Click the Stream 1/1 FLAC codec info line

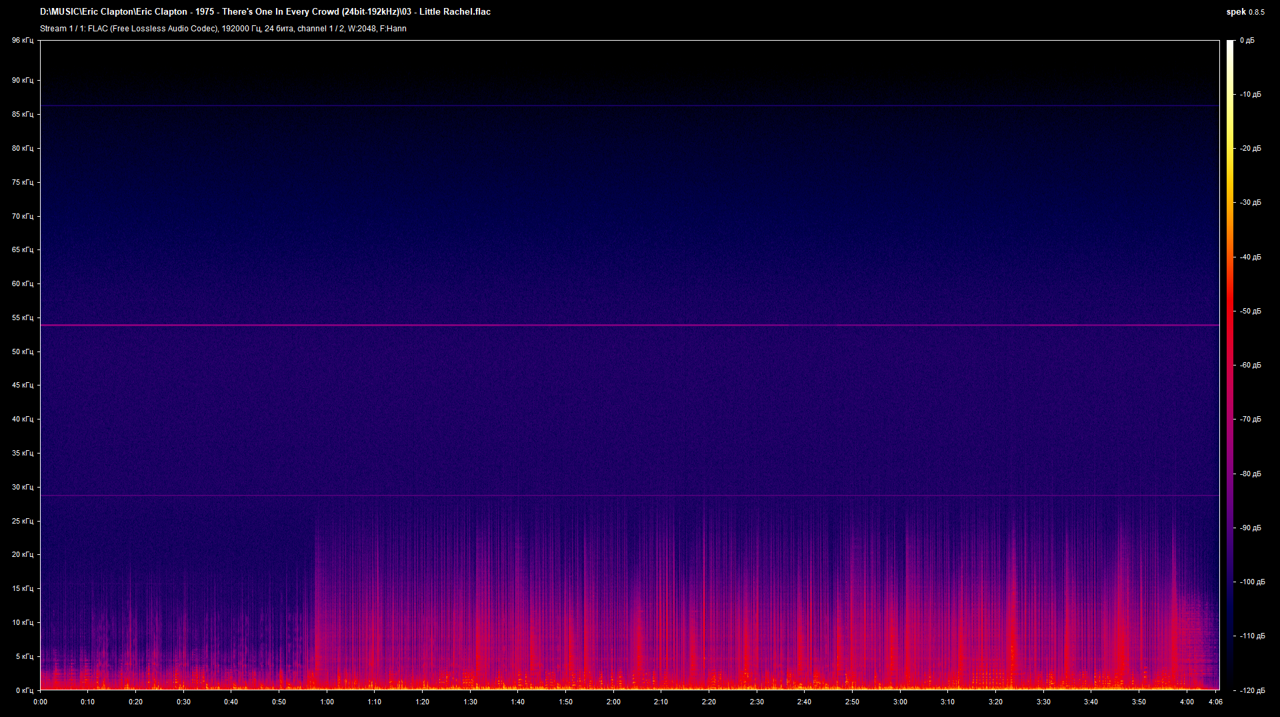click(x=223, y=29)
